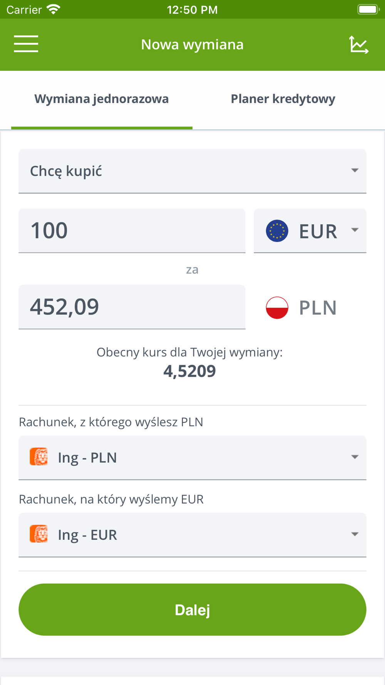
Task: Tap the ING logo beside Ing - PLN
Action: click(x=39, y=457)
